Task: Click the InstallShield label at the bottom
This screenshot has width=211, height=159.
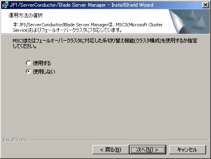Action: [15, 140]
